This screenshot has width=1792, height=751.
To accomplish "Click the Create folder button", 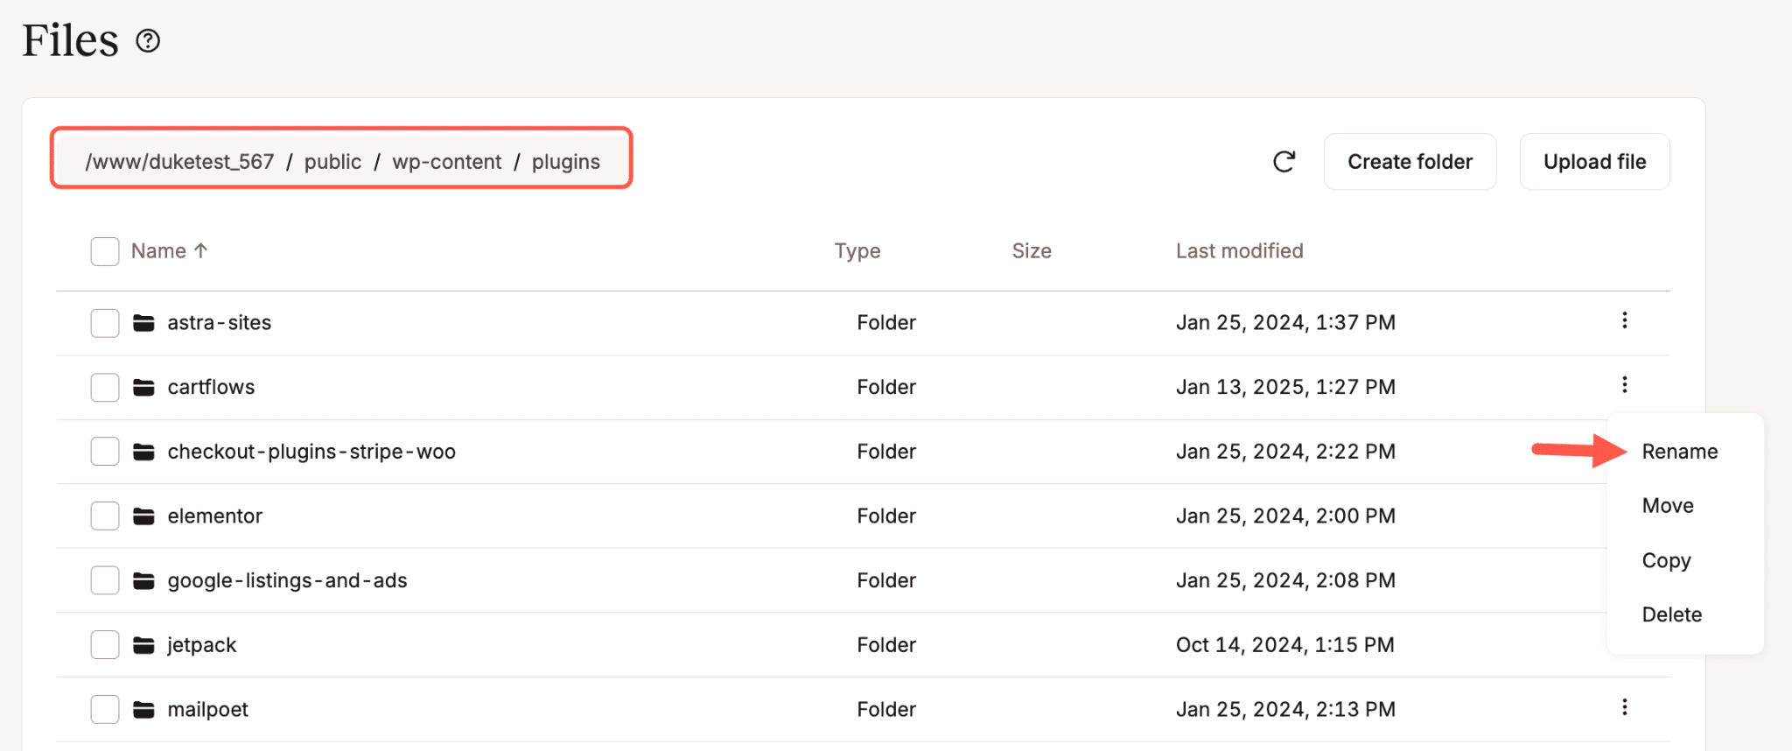I will [x=1410, y=161].
